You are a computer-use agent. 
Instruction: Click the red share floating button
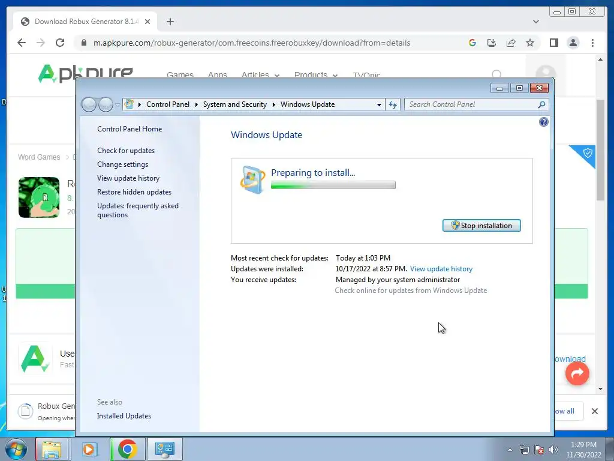click(x=577, y=373)
